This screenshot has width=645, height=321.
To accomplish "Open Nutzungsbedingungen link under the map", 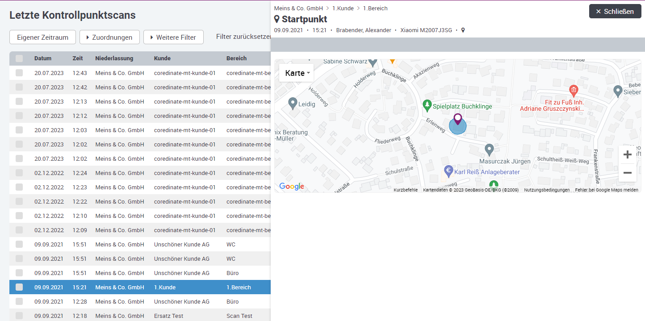I will point(547,190).
